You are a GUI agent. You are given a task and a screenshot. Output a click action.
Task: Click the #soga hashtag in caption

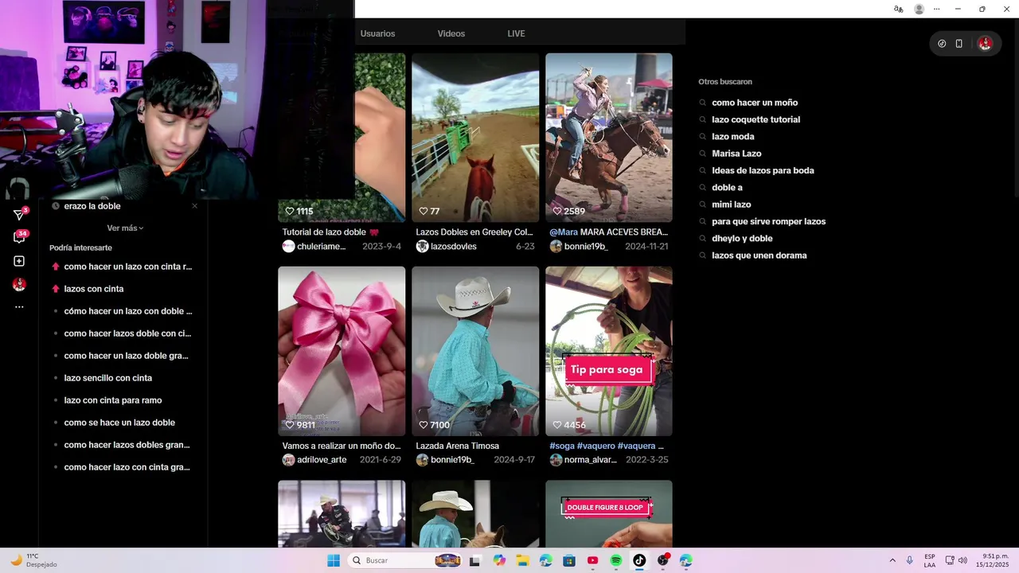pyautogui.click(x=561, y=446)
